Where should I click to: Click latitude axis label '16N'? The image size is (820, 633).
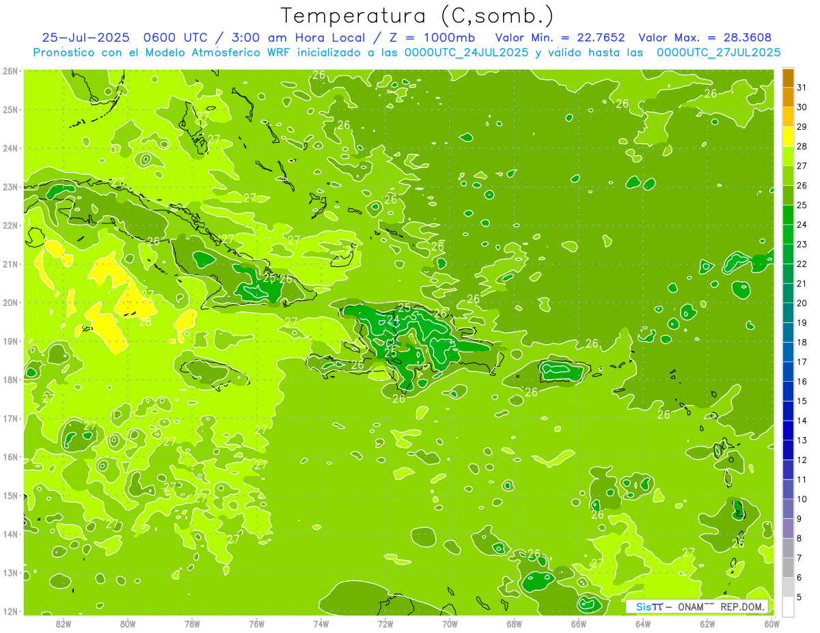(10, 457)
